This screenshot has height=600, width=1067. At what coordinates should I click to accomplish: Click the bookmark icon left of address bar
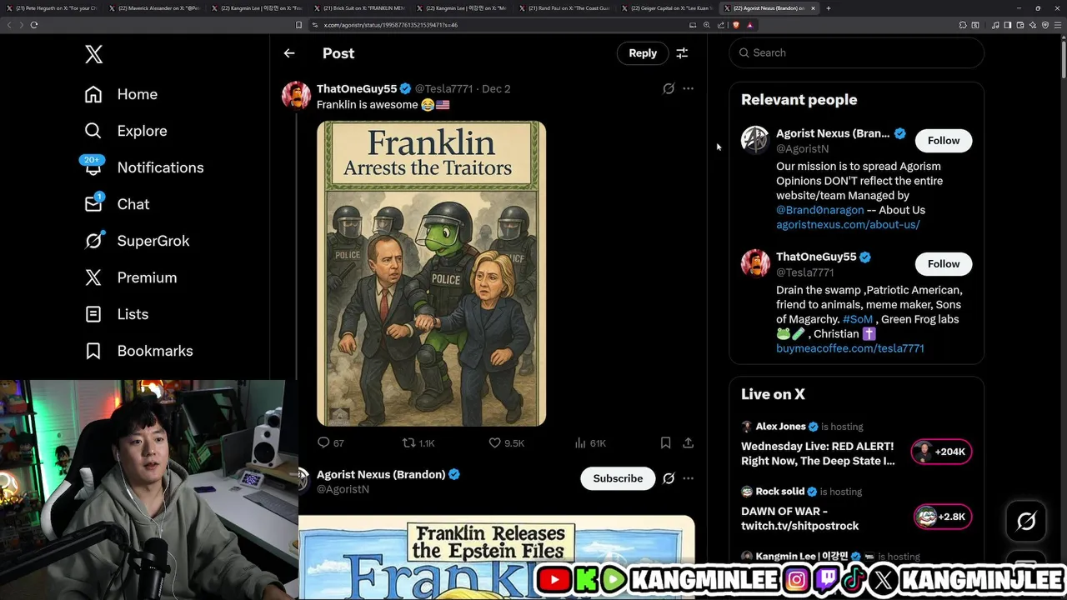coord(299,25)
